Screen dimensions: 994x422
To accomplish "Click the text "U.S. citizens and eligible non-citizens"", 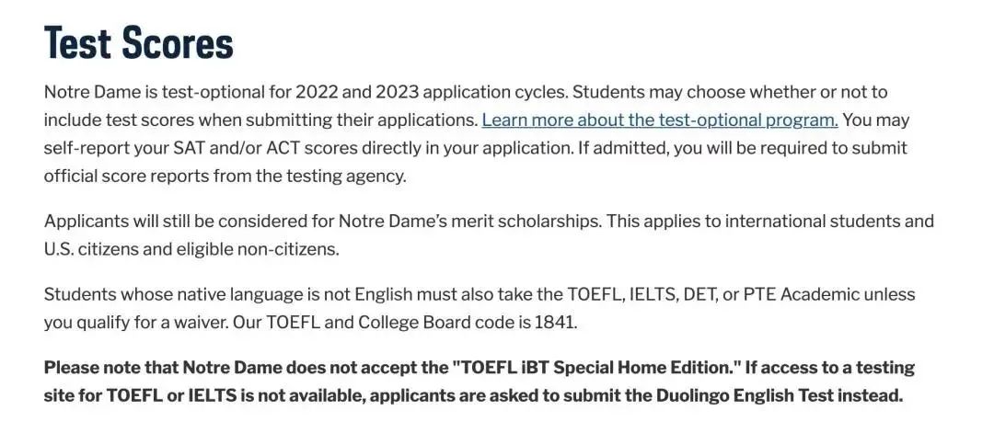I will point(191,250).
